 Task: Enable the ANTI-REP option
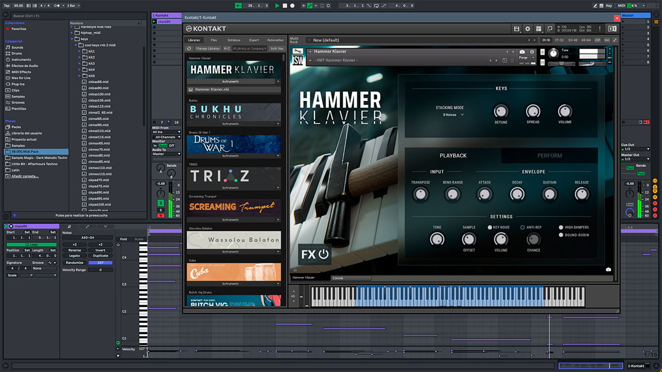click(522, 227)
